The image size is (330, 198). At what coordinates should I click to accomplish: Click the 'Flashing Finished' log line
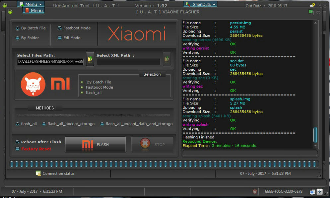(198, 137)
